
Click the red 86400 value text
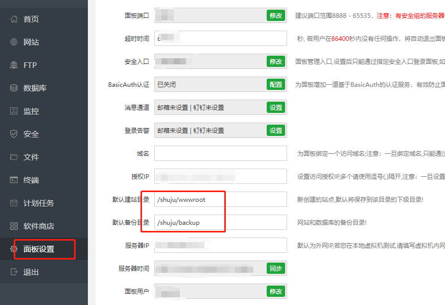click(x=340, y=39)
